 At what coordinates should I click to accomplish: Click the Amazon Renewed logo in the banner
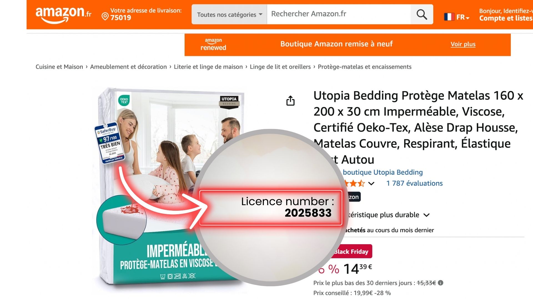tap(213, 45)
